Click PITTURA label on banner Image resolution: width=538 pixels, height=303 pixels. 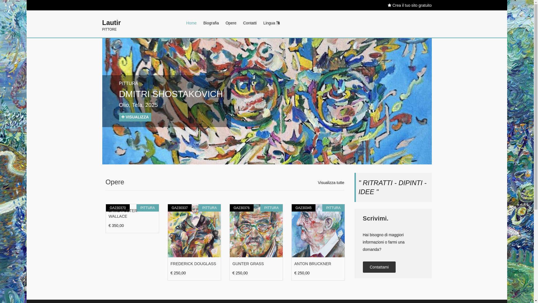[x=129, y=84]
